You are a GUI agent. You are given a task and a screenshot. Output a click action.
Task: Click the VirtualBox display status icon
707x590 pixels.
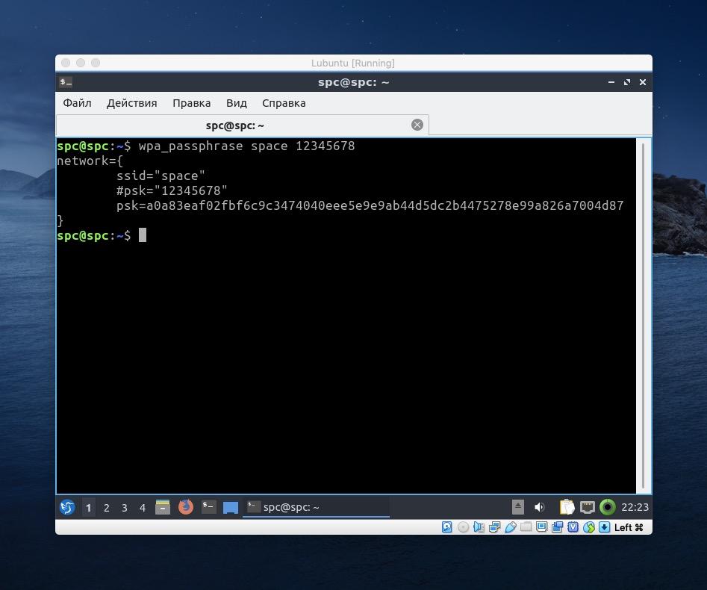(541, 527)
